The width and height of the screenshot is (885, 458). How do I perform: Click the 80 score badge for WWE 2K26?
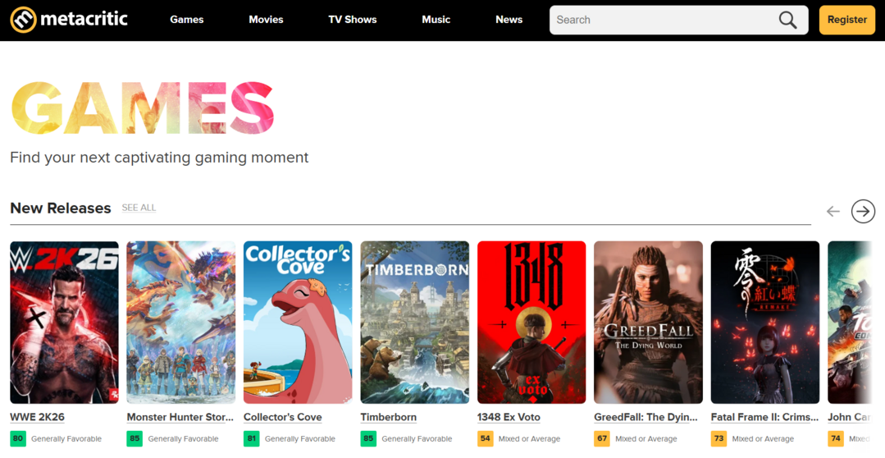(x=18, y=438)
